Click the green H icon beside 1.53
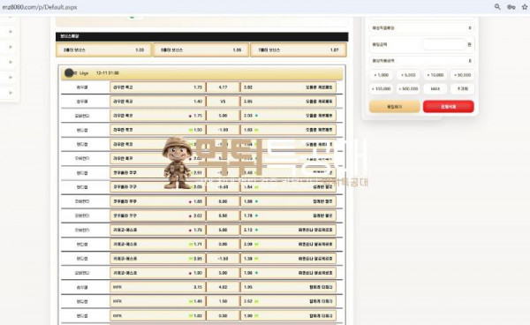 (191, 130)
